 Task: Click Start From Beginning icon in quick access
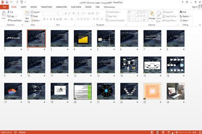click(x=22, y=2)
